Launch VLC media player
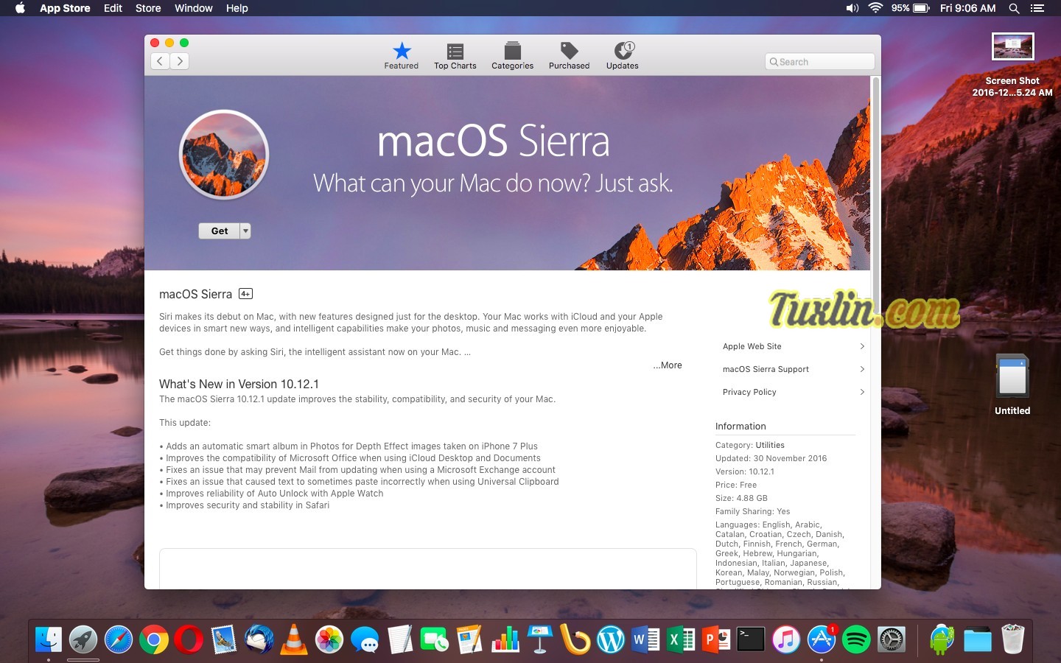The width and height of the screenshot is (1061, 663). click(294, 639)
